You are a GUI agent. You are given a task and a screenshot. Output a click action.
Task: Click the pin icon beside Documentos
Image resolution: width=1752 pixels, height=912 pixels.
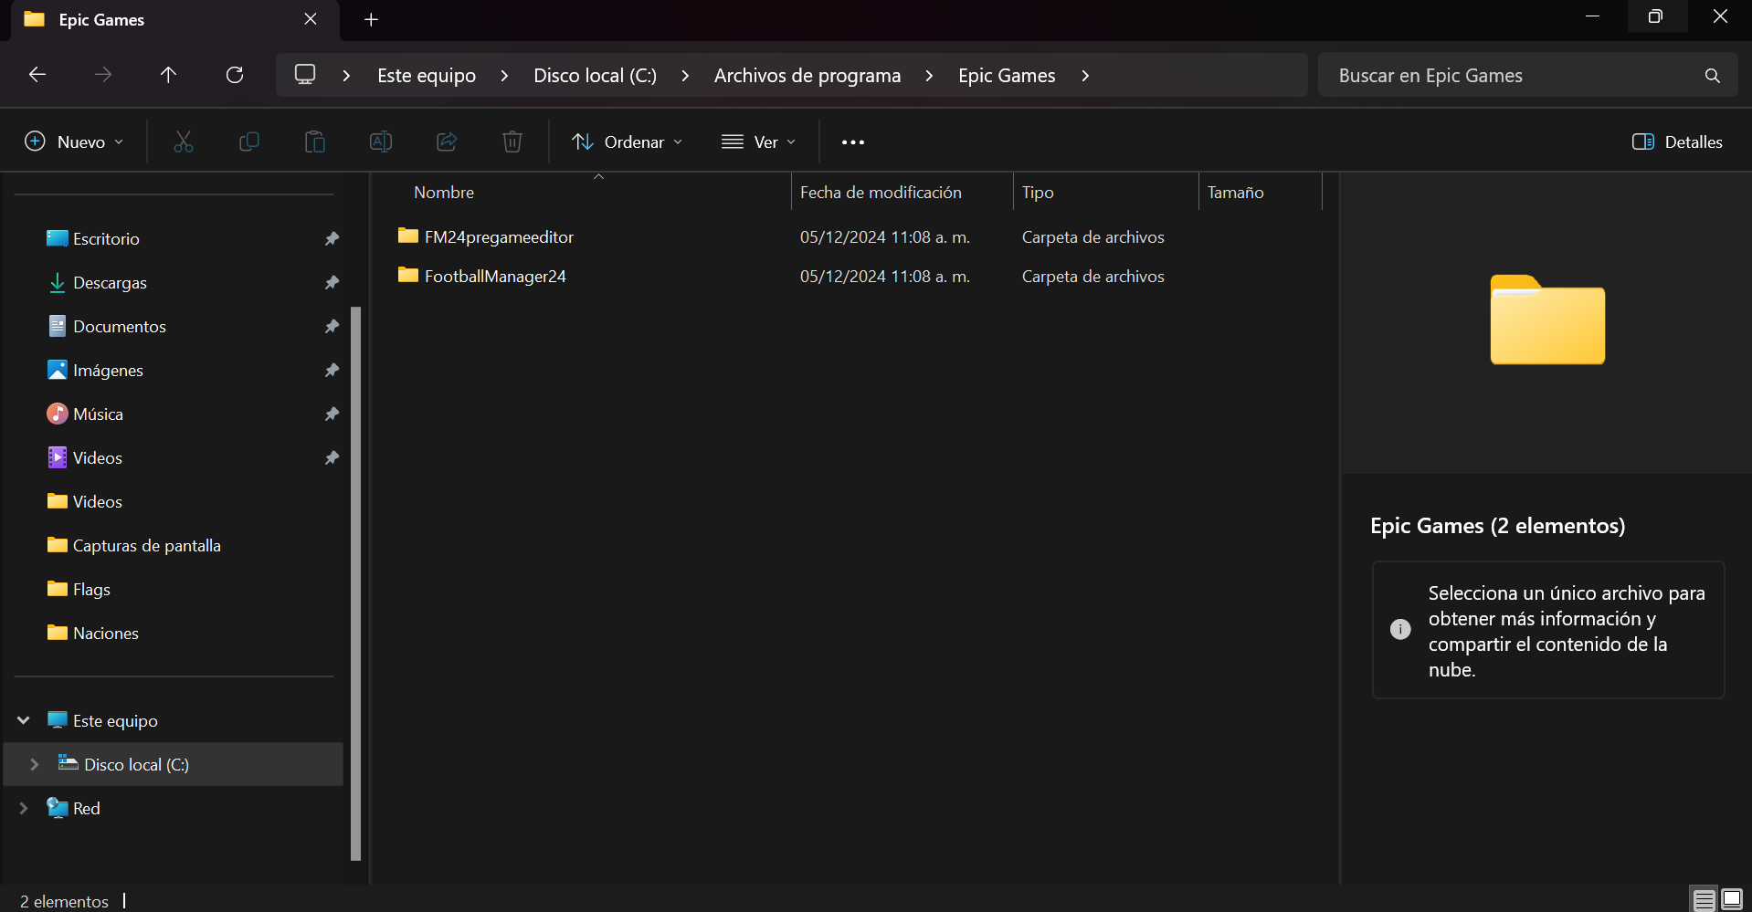[332, 326]
